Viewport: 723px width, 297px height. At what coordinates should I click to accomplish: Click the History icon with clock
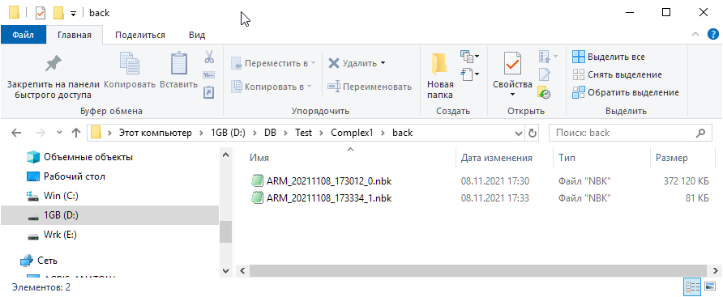(544, 92)
